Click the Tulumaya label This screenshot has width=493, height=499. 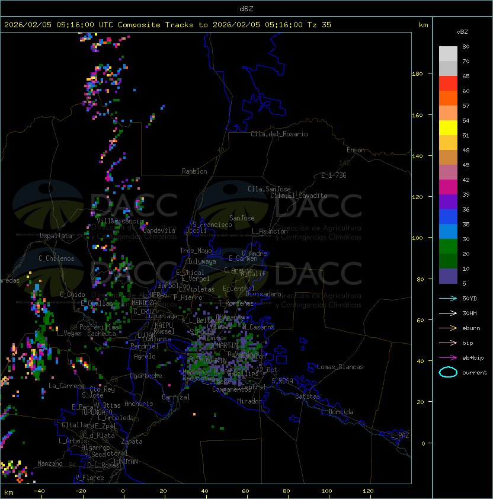coord(202,261)
